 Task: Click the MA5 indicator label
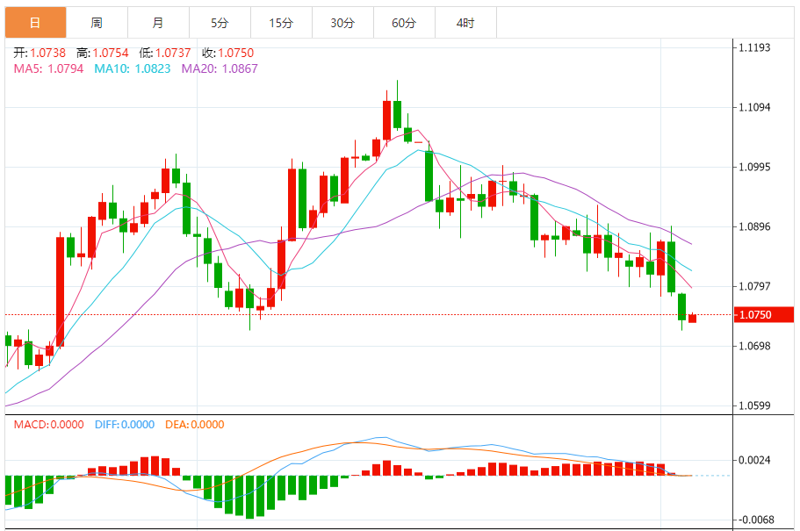pos(48,68)
